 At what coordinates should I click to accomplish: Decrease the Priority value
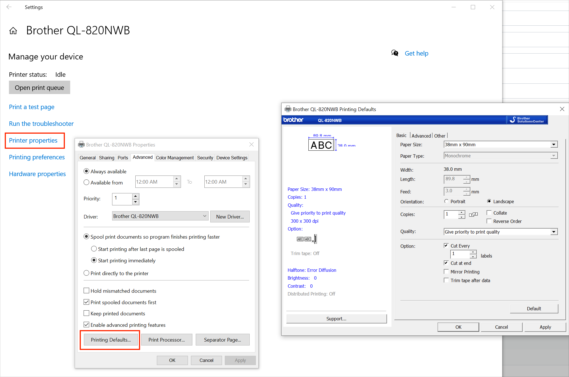[136, 202]
